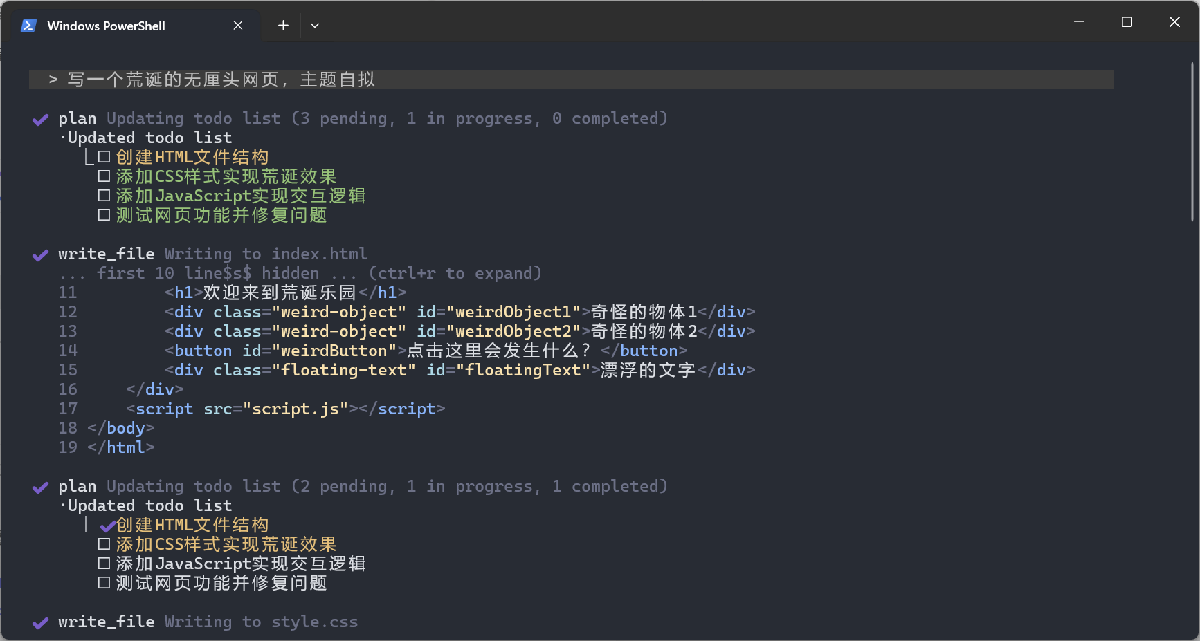Screen dimensions: 1200x641
Task: Minimize the terminal window
Action: [1079, 22]
